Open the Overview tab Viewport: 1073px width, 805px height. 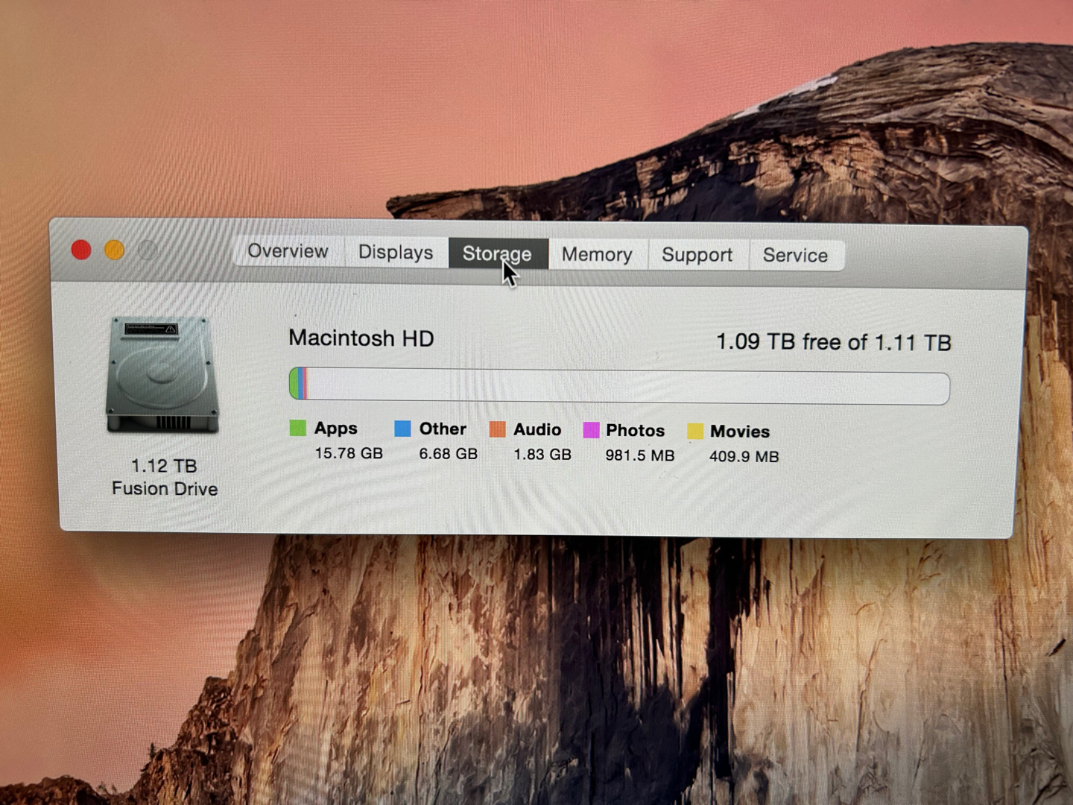(x=288, y=251)
